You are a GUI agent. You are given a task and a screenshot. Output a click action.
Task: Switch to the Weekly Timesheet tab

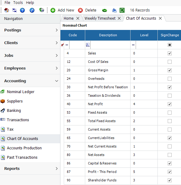(100, 18)
